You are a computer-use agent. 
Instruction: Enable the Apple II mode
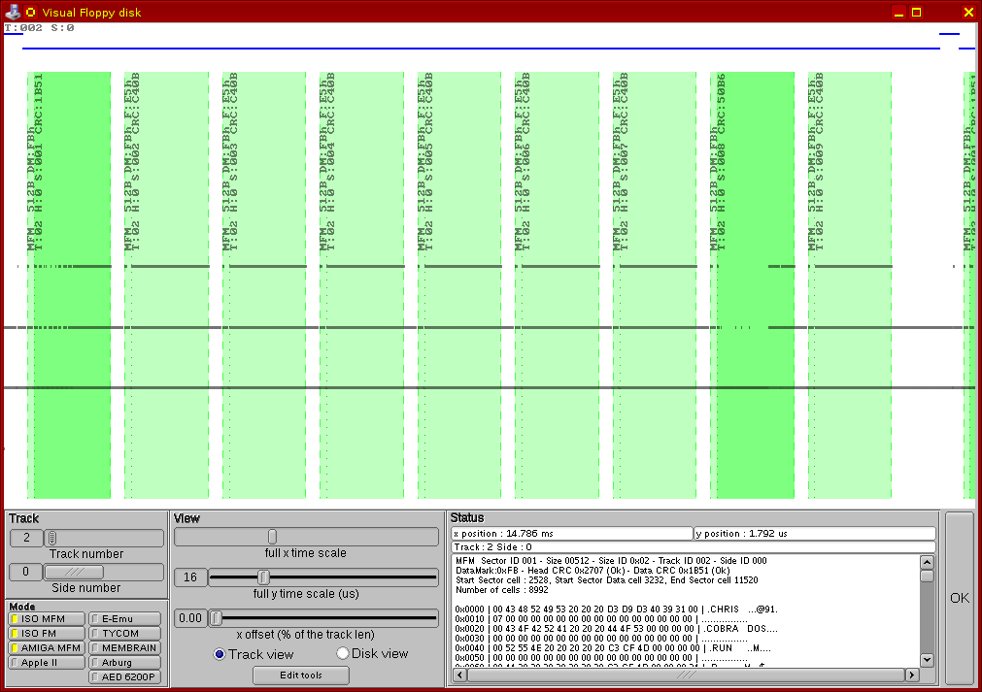tap(47, 662)
